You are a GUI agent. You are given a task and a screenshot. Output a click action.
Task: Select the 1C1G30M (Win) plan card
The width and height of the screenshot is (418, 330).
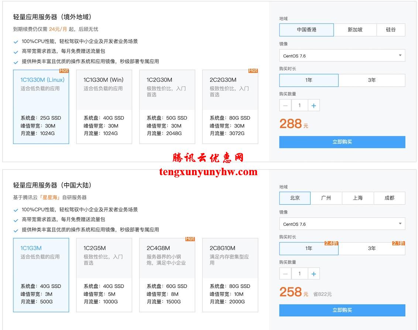pyautogui.click(x=104, y=107)
